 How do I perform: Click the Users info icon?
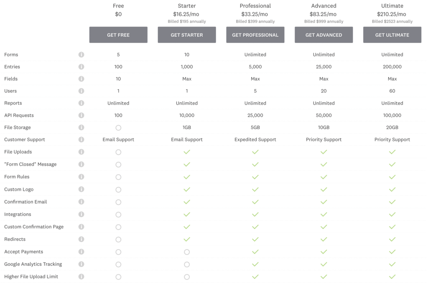point(82,91)
